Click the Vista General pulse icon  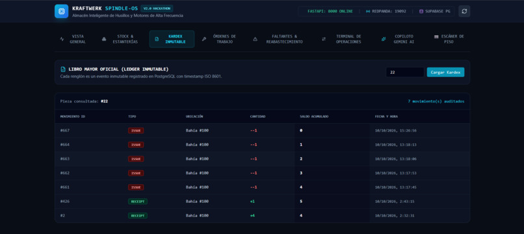pyautogui.click(x=62, y=39)
